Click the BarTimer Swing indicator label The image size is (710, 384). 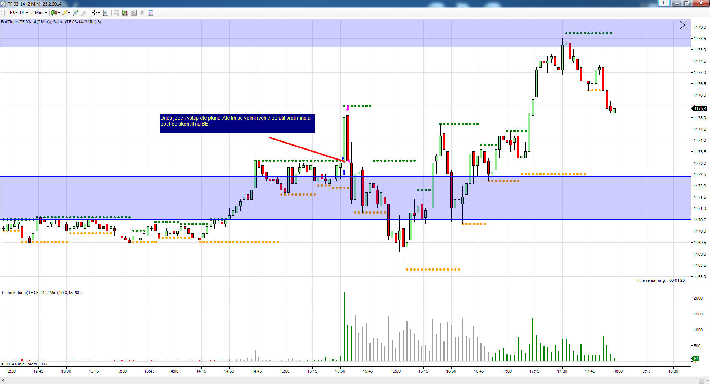coord(51,22)
